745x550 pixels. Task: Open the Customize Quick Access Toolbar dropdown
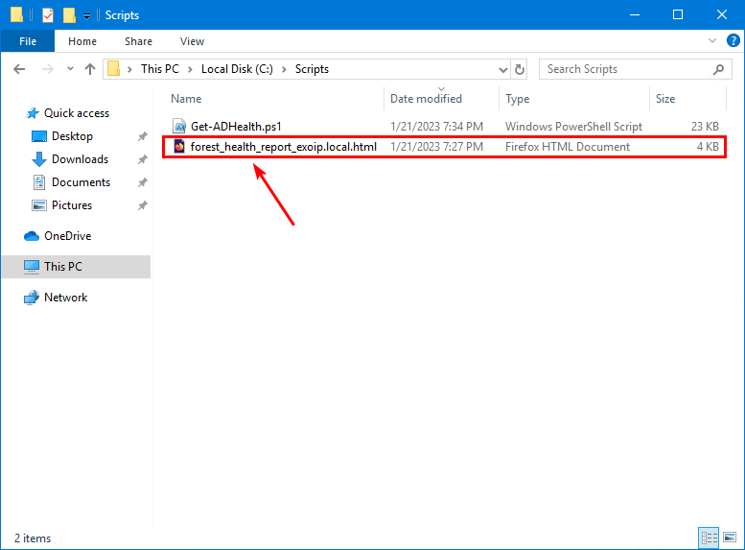click(86, 16)
